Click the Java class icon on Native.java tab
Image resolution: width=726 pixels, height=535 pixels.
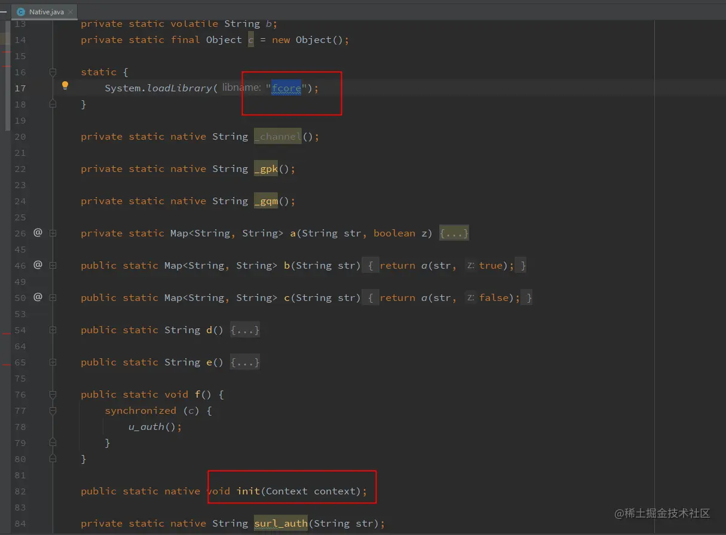tap(22, 11)
